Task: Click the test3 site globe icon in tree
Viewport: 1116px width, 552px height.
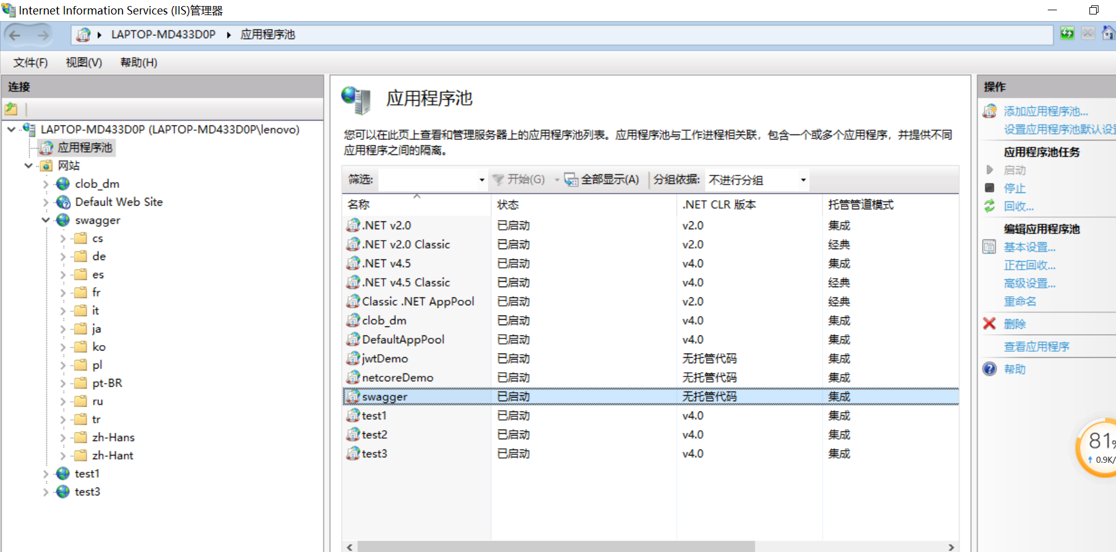Action: 63,492
